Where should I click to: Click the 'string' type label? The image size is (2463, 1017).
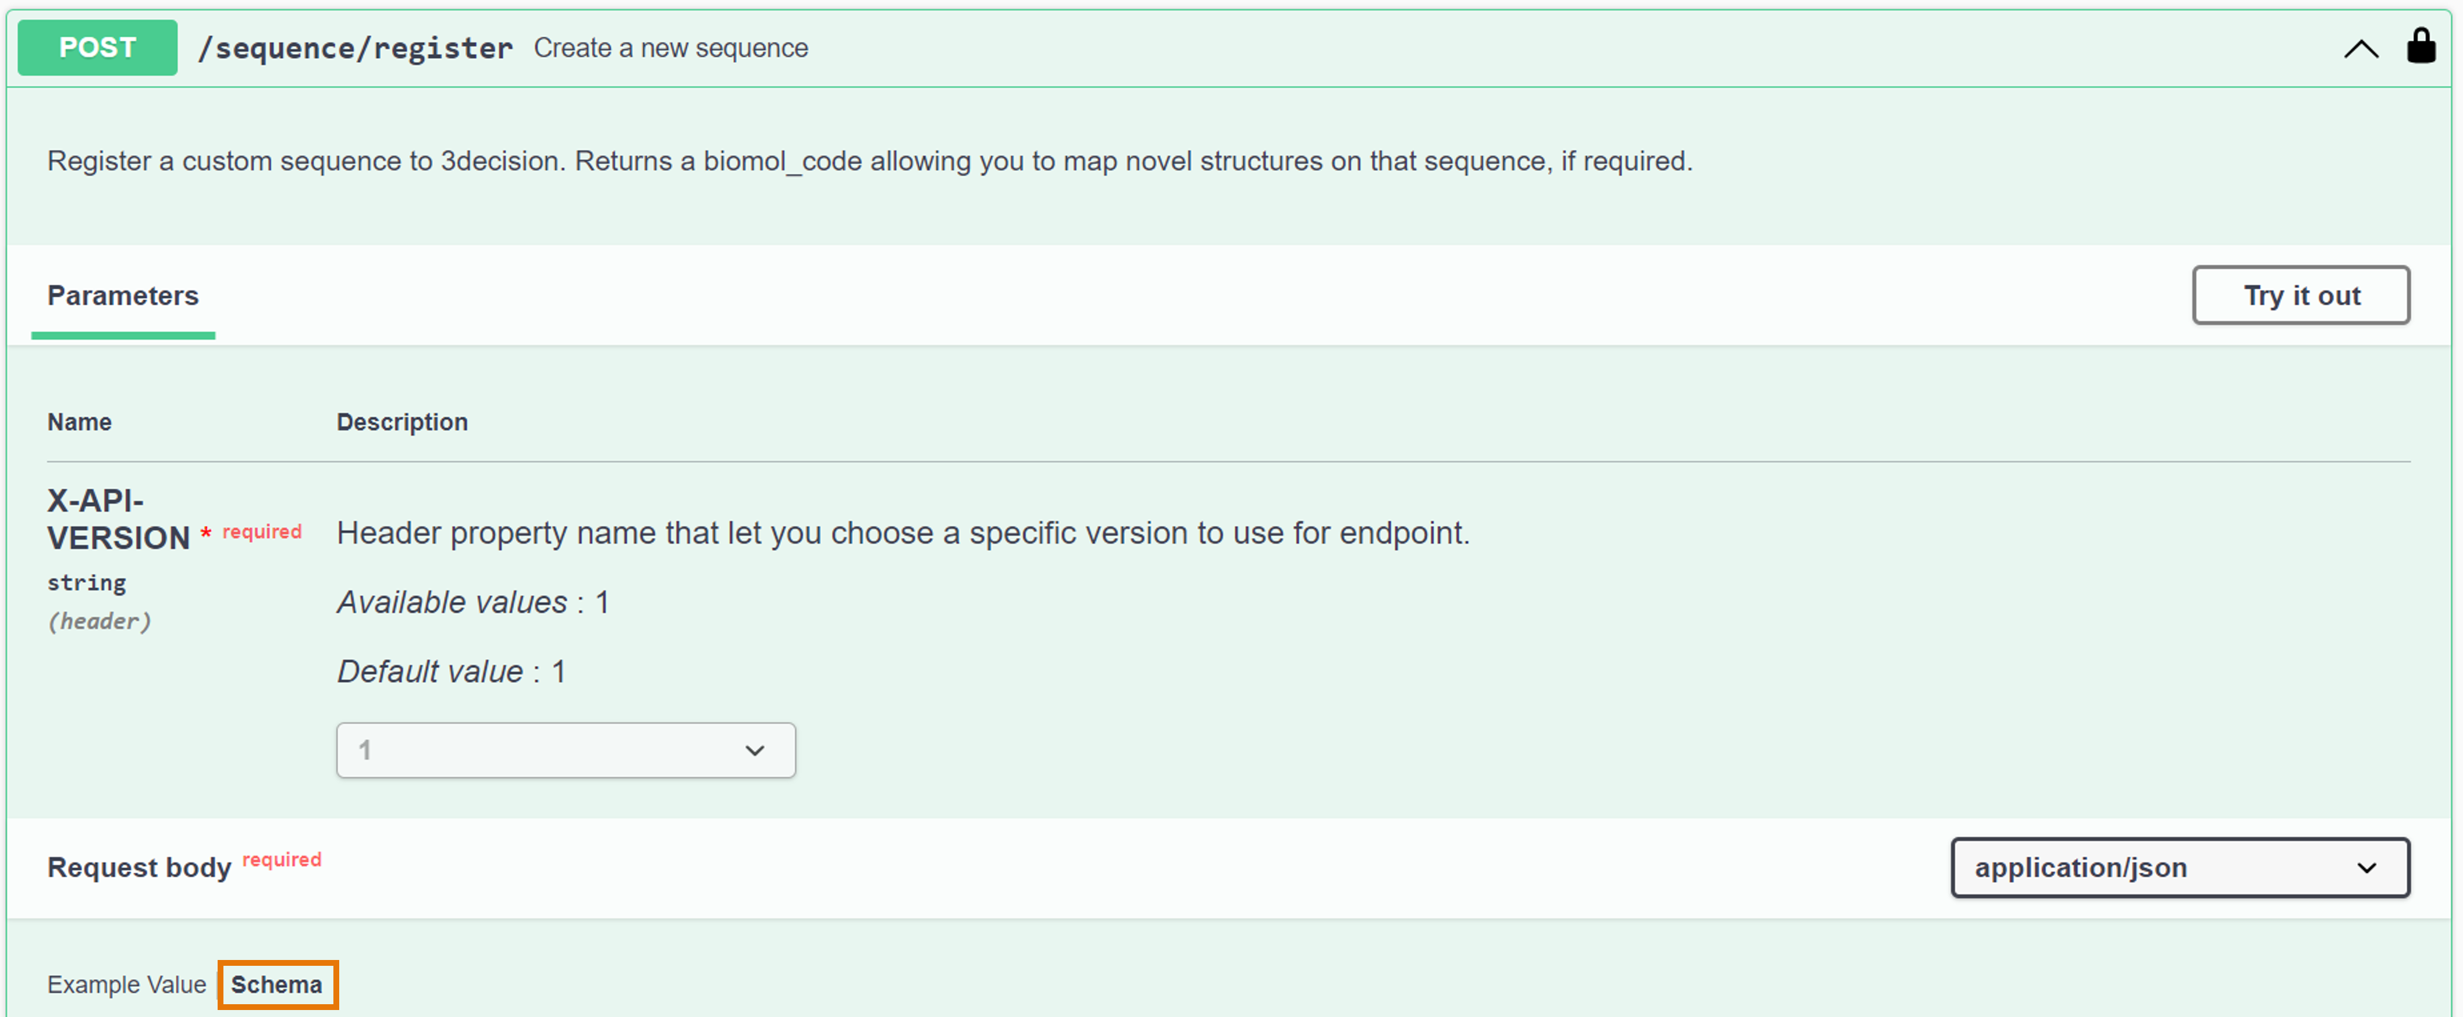click(x=87, y=583)
